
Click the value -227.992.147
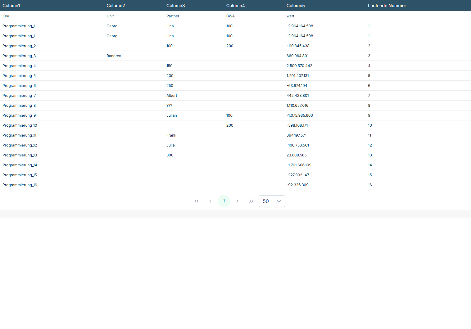click(298, 175)
